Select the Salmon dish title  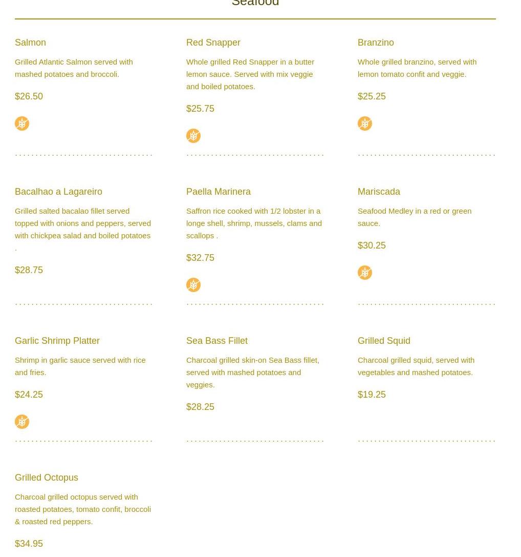pos(31,43)
